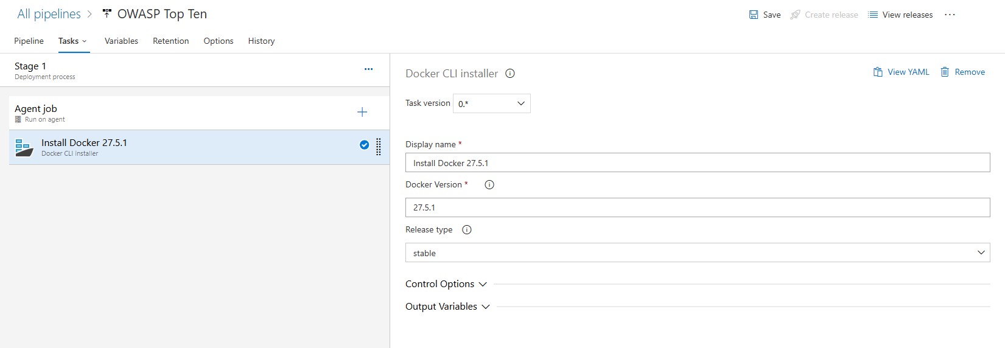Click the info icon next to Docker Version

[x=489, y=185]
